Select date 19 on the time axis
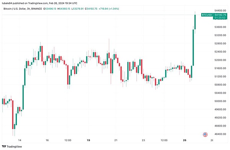The width and height of the screenshot is (230, 150). (88, 140)
